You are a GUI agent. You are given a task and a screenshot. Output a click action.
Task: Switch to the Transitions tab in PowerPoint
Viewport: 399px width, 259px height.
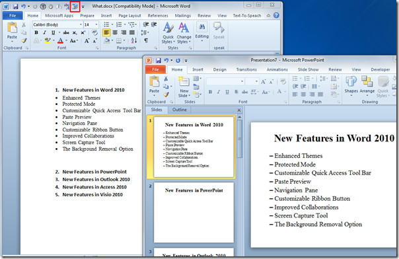(x=246, y=69)
